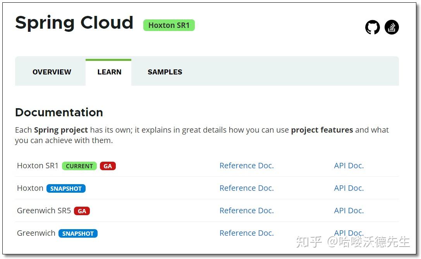
Task: Open Reference Doc for Greenwich snapshot
Action: (x=246, y=233)
